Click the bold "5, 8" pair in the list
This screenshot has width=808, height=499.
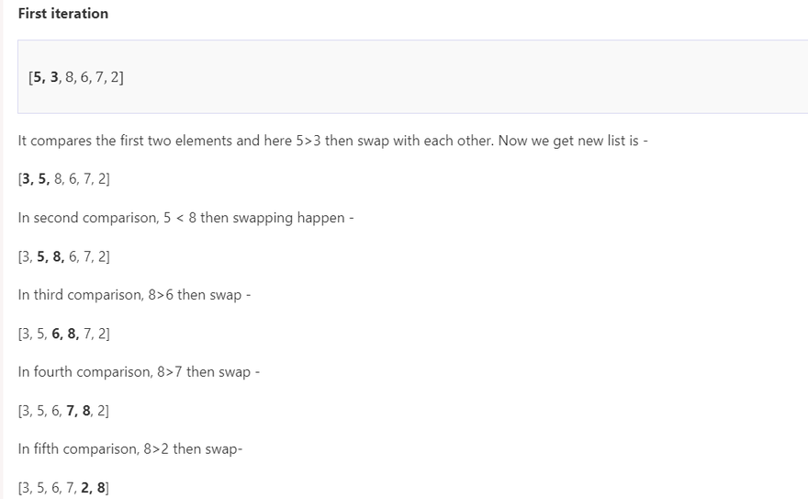tap(53, 257)
